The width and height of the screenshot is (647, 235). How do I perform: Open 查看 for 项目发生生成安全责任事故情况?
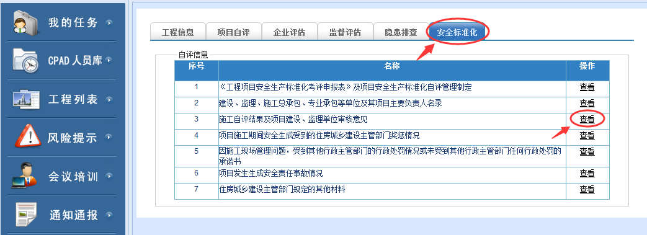click(x=587, y=174)
